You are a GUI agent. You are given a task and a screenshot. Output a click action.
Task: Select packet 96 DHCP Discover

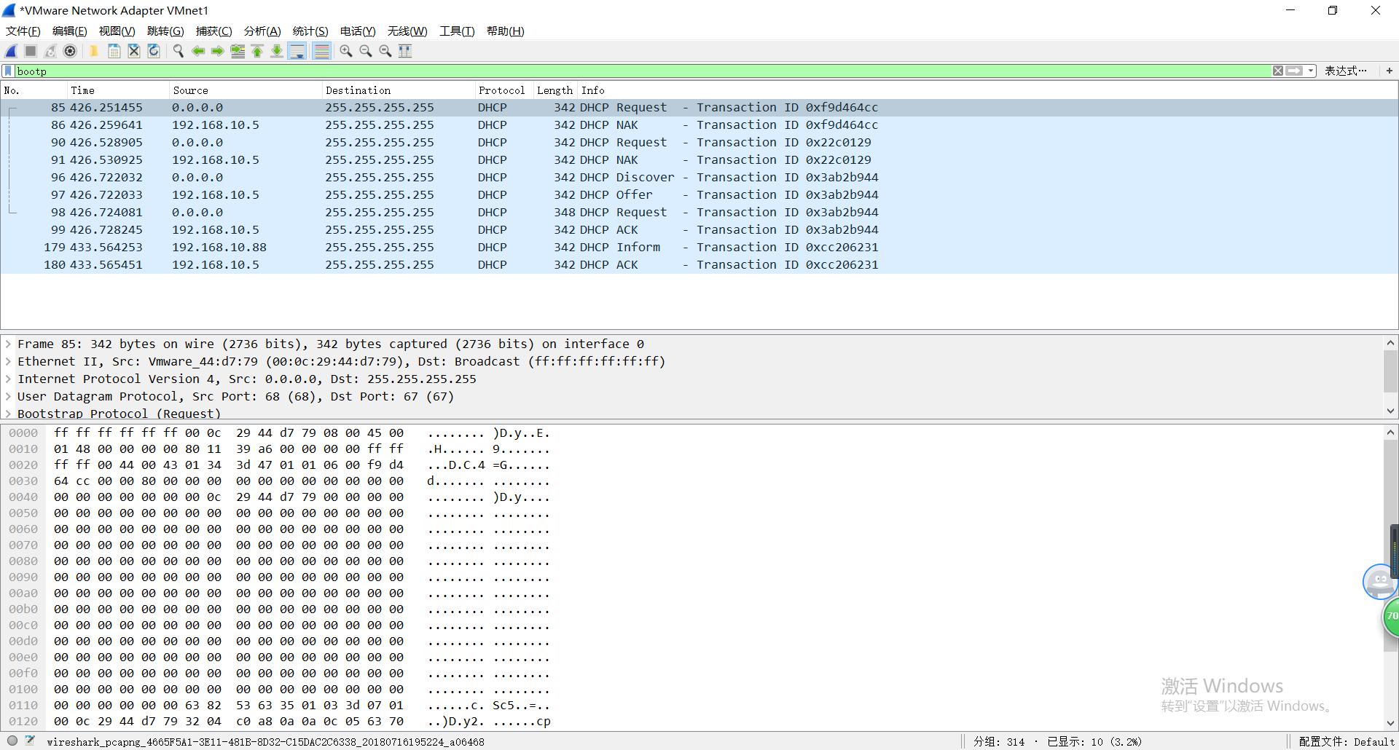tap(699, 177)
